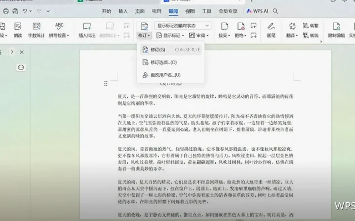Click the 翻译 translate icon
355x221 pixels.
point(292,26)
